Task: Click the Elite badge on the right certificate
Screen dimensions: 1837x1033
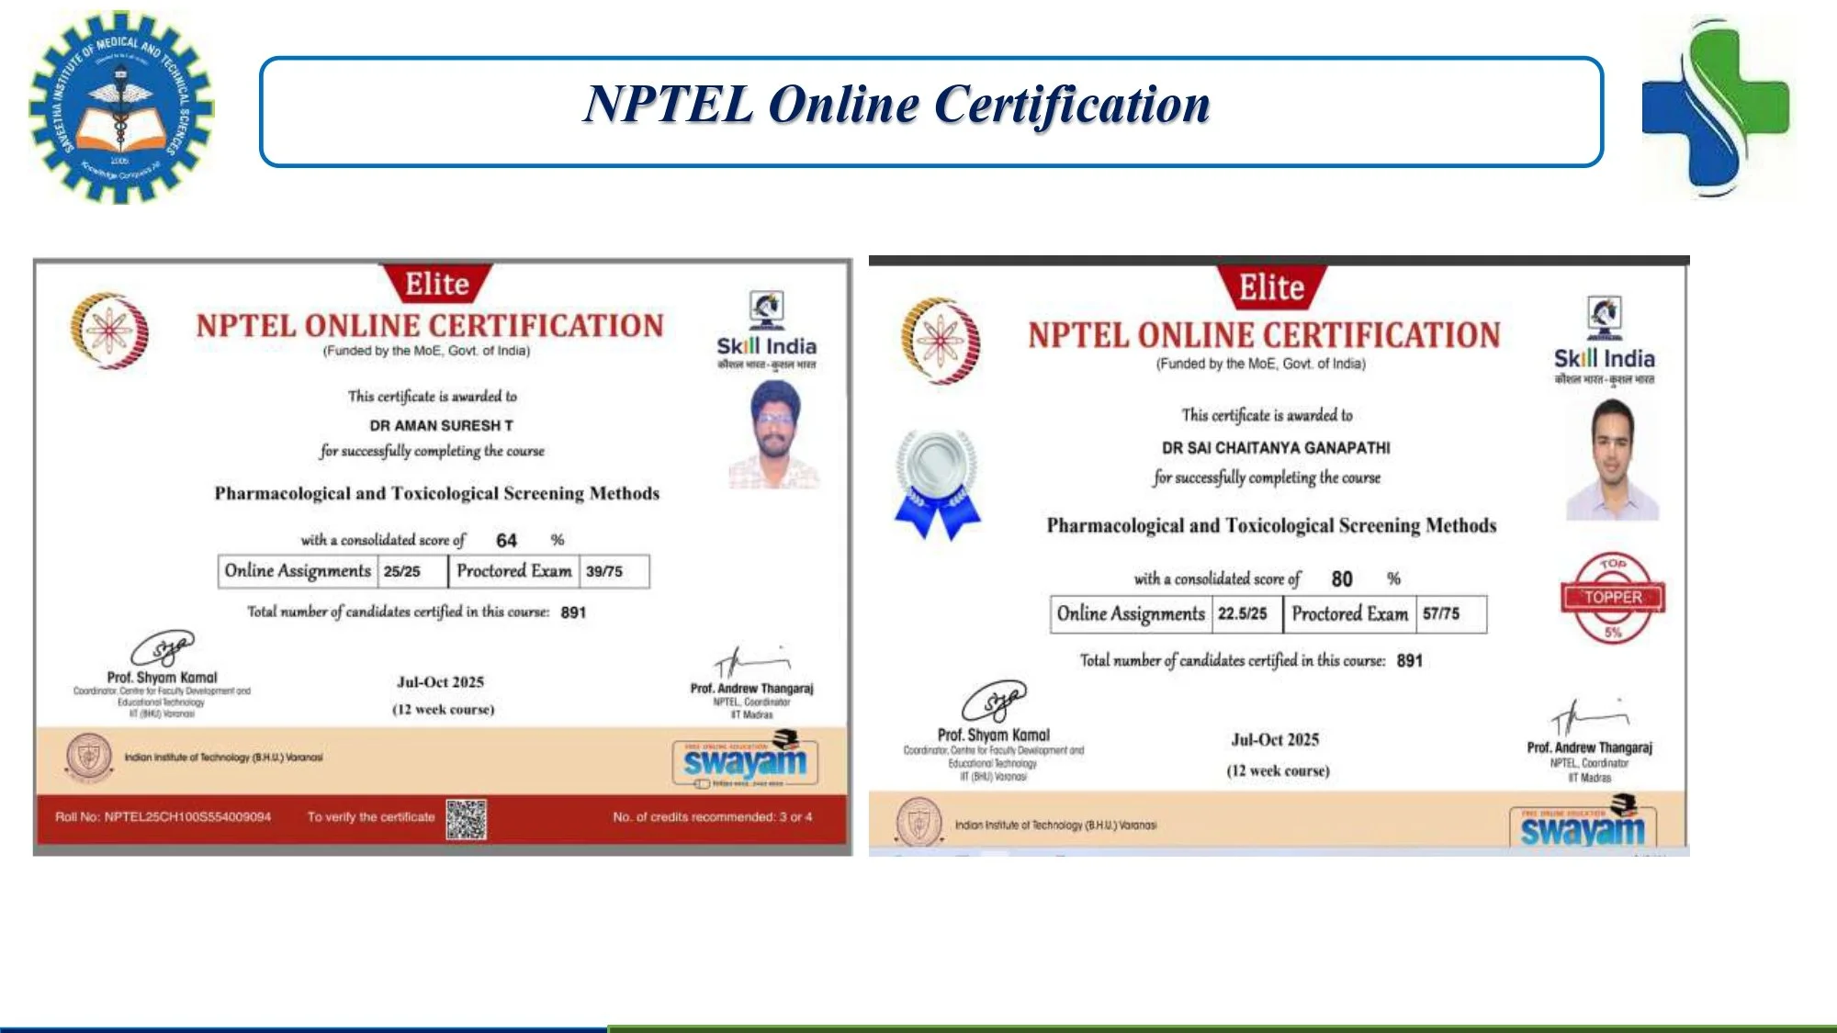Action: pyautogui.click(x=1271, y=287)
